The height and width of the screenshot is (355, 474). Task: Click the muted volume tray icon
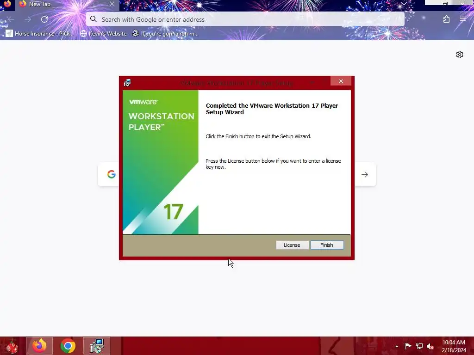pos(430,346)
